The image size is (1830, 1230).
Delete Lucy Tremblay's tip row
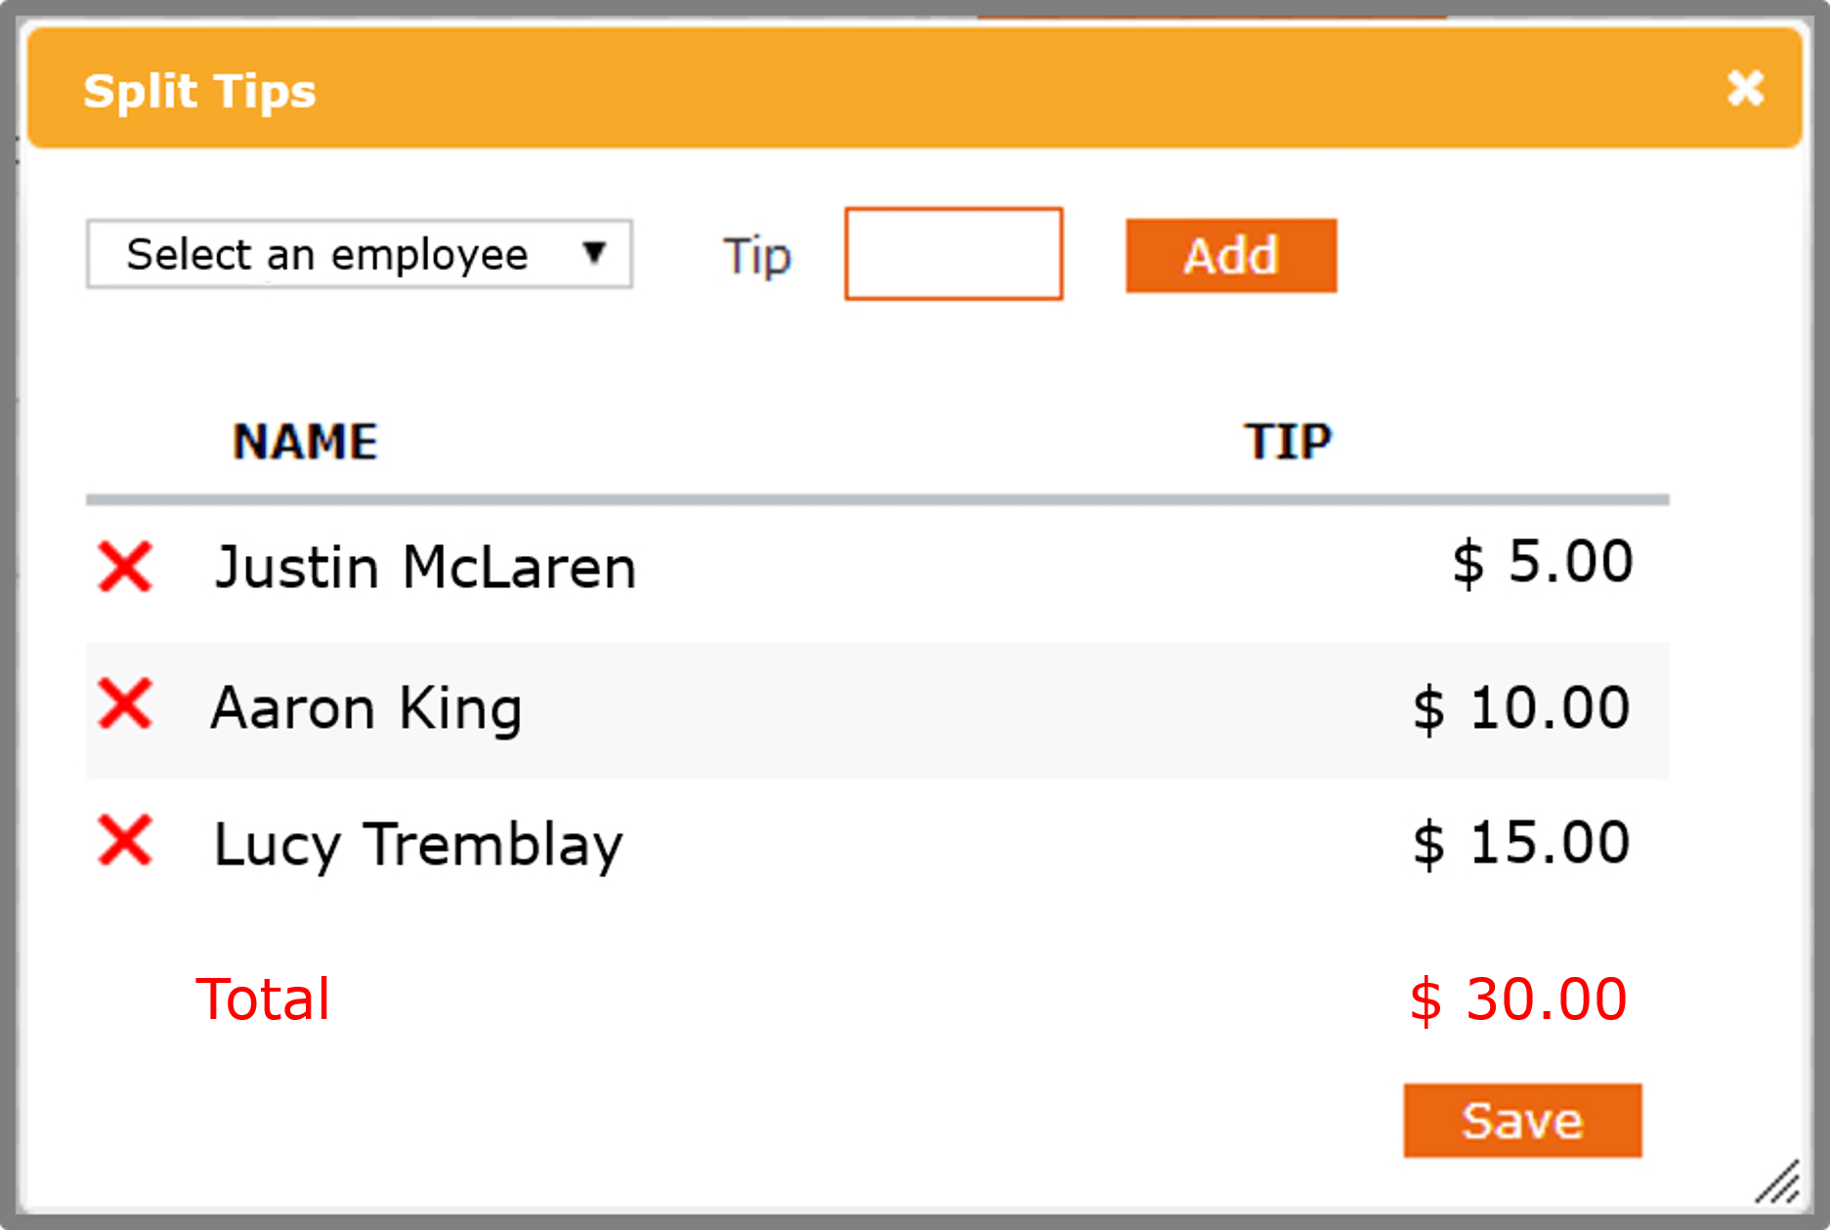[125, 841]
